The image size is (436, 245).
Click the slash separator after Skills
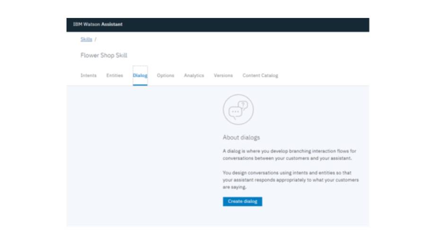[x=96, y=40]
